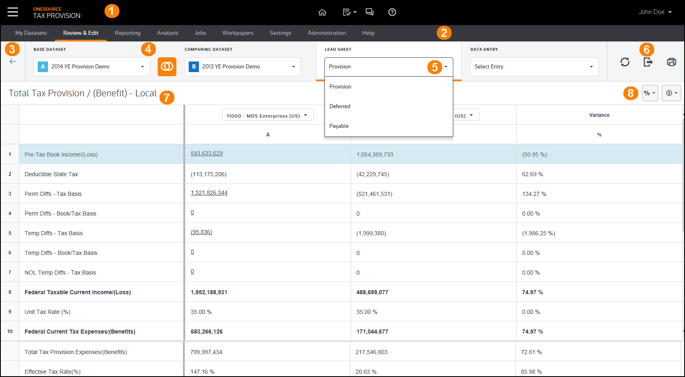Open the 11000 - MDS Enterprises unit dropdown

coord(268,115)
